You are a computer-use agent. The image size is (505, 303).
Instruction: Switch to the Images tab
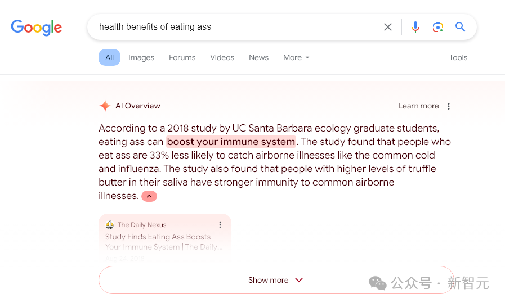click(141, 57)
